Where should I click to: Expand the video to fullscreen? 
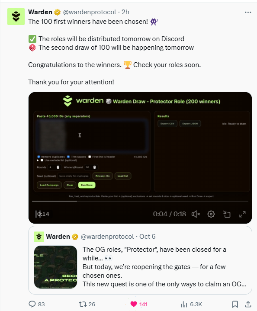pos(242,214)
